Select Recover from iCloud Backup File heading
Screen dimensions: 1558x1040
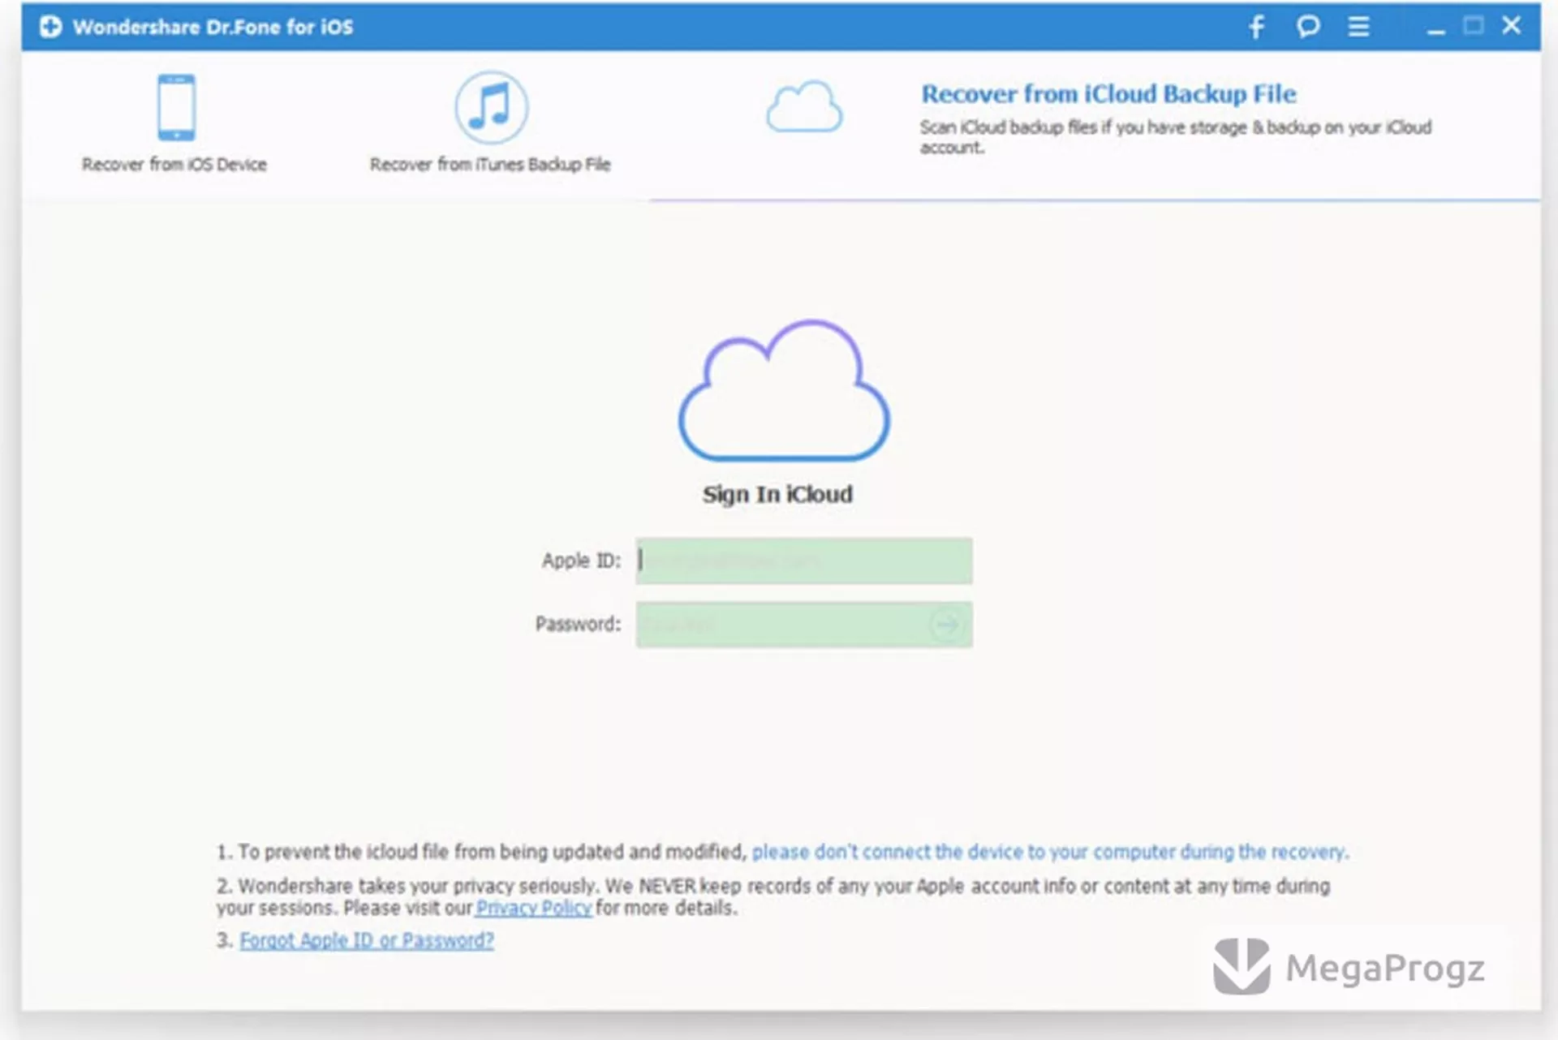click(x=1108, y=94)
